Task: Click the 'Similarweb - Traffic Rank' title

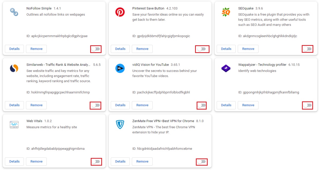Action: click(x=59, y=65)
